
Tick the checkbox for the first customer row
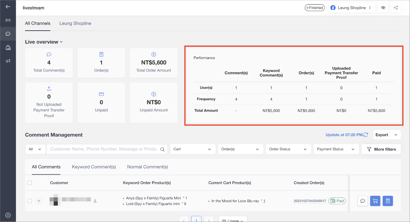pyautogui.click(x=30, y=201)
